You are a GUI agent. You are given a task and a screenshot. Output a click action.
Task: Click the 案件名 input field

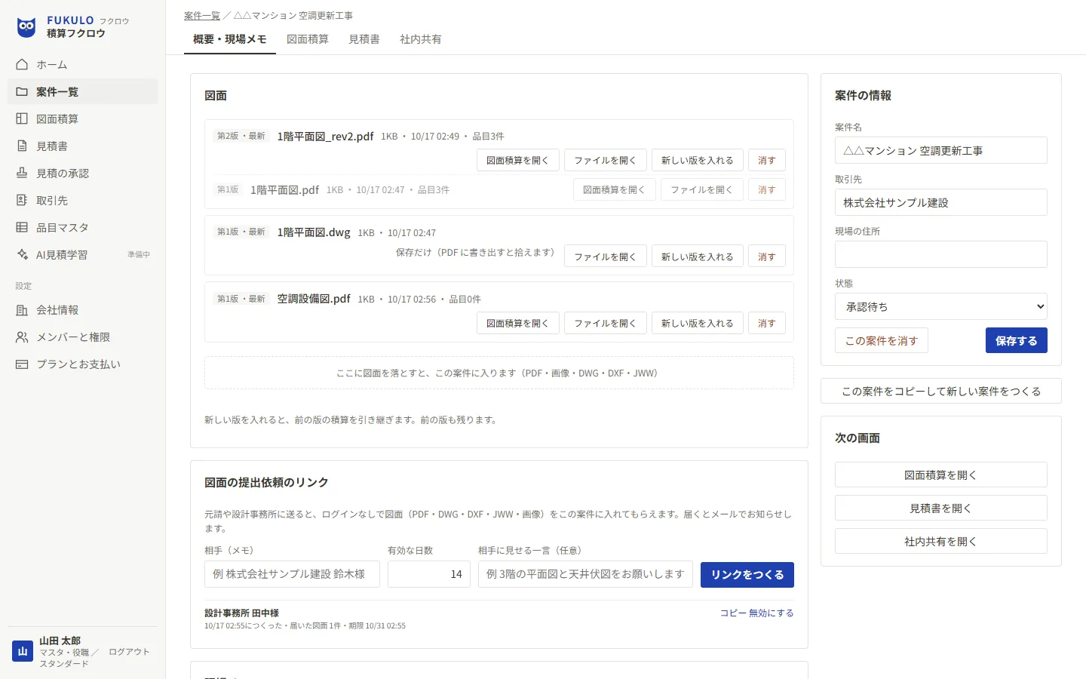[940, 150]
